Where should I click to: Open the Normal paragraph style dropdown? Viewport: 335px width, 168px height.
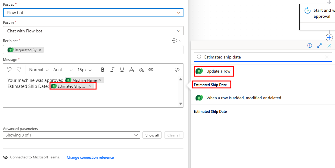pos(39,70)
